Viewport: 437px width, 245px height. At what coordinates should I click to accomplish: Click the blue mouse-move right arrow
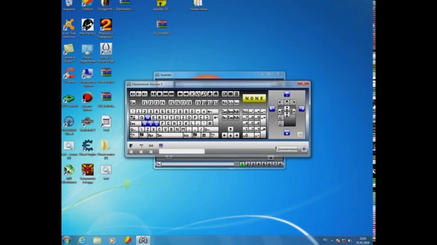[x=302, y=109]
